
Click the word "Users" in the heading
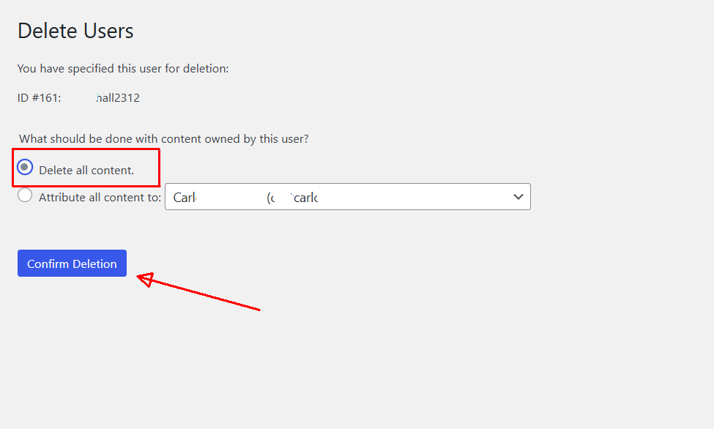click(x=109, y=31)
